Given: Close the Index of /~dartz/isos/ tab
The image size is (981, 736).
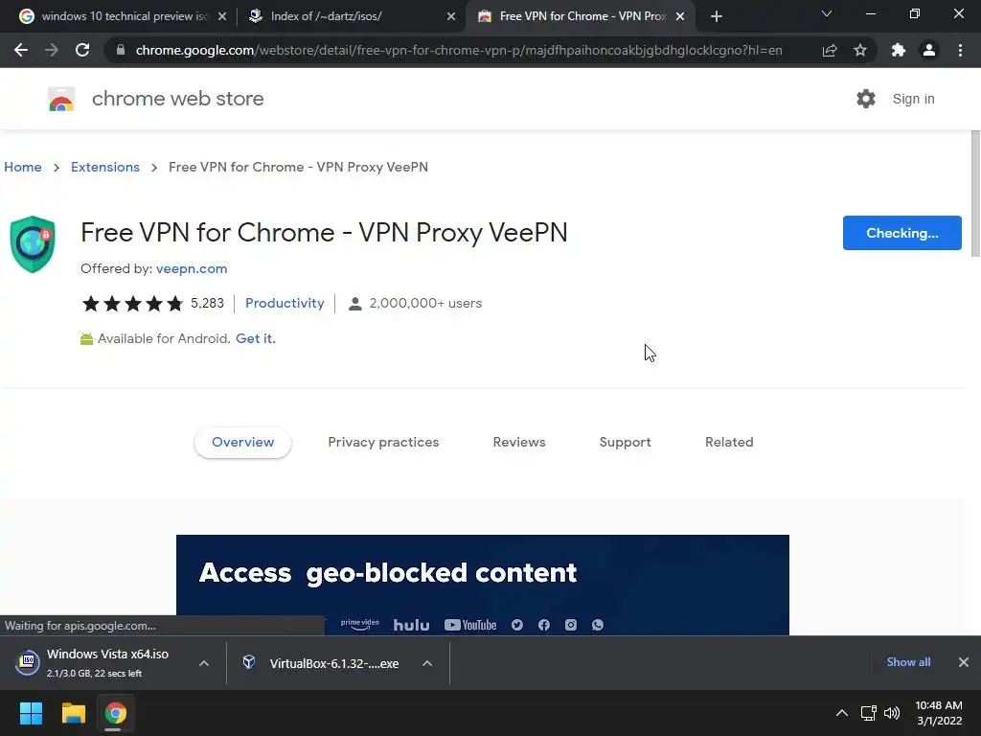Looking at the screenshot, I should point(451,16).
